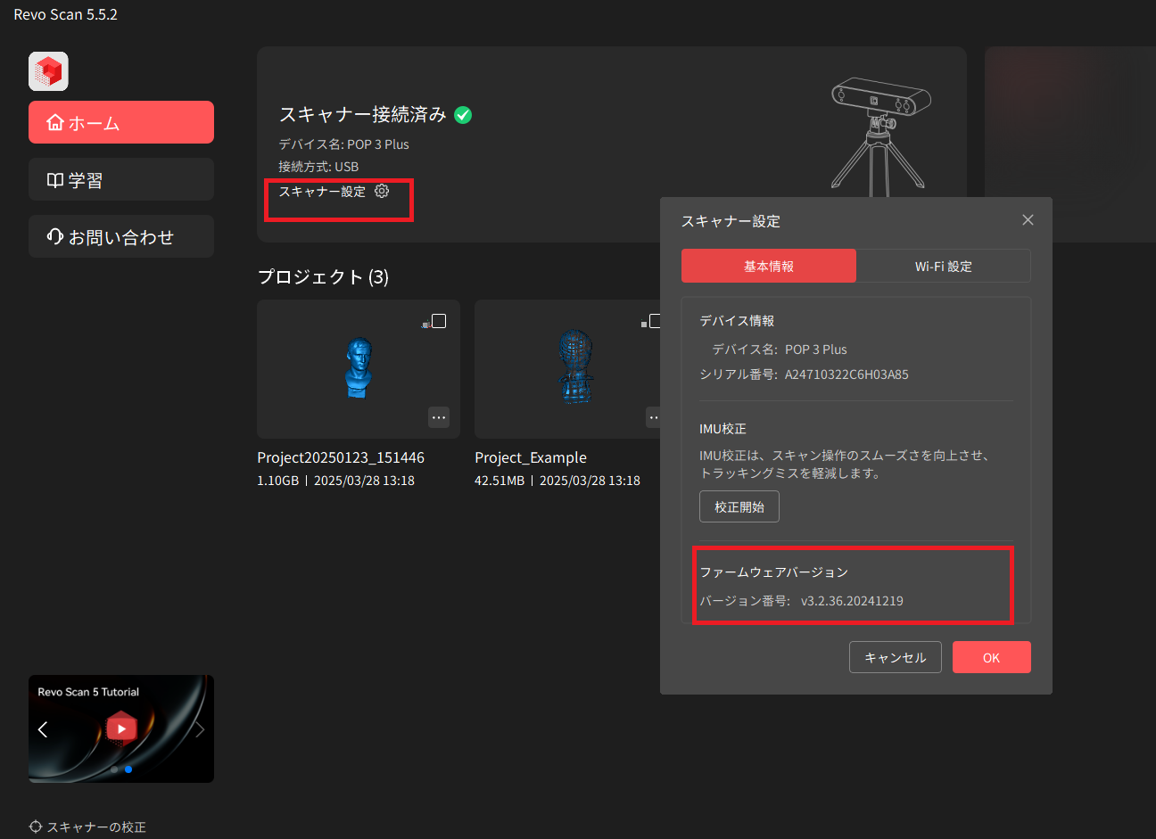
Task: Click the キャンセル button
Action: pyautogui.click(x=896, y=657)
